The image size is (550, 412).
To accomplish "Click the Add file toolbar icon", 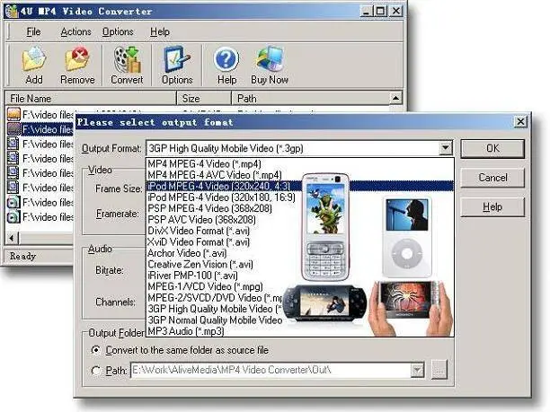I will point(34,66).
